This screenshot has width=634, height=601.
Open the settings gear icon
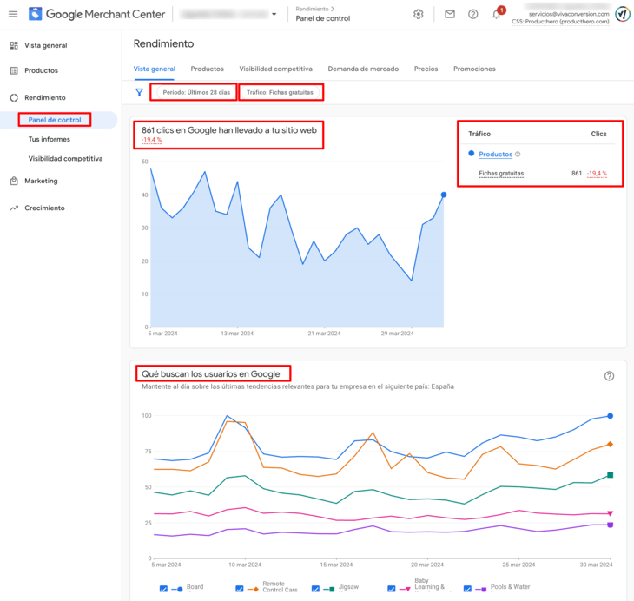419,14
